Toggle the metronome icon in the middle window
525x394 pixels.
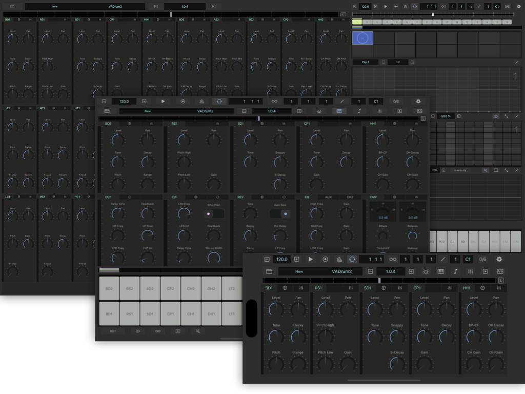click(201, 102)
